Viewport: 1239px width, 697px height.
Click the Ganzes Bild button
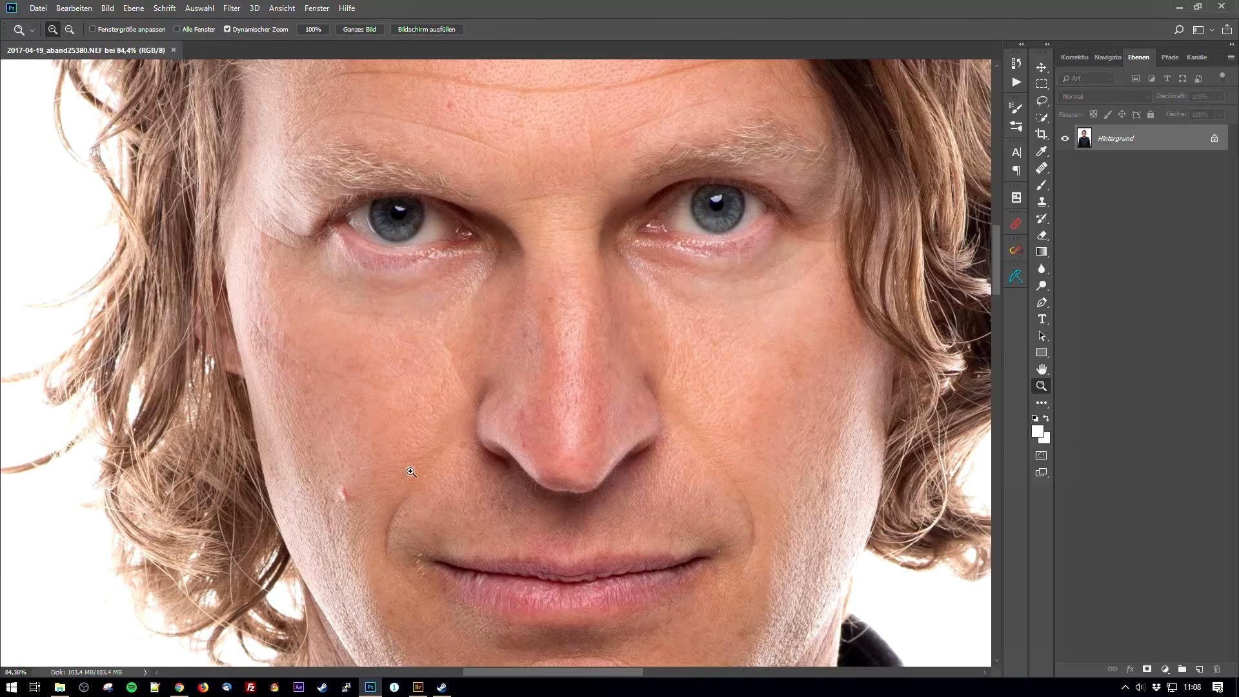tap(359, 30)
